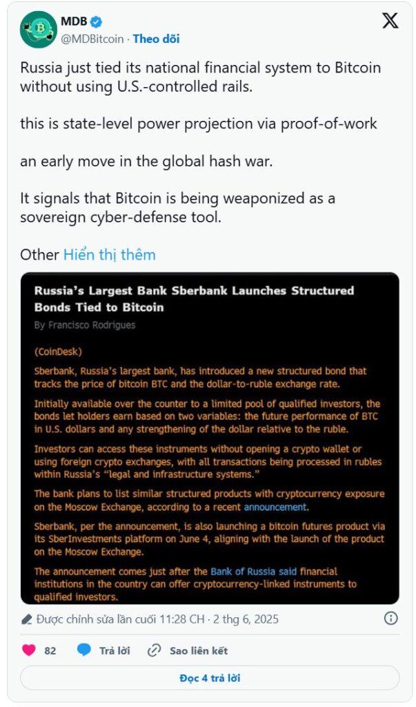Select the Sao liên kết text label
The height and width of the screenshot is (707, 416).
tap(199, 650)
